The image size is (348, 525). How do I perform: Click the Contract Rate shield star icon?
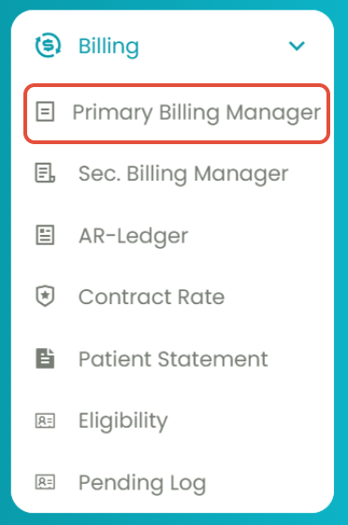(x=45, y=296)
